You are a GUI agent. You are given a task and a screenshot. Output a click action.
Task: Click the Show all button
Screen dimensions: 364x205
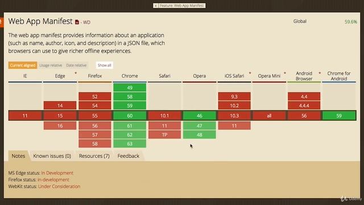[105, 65]
